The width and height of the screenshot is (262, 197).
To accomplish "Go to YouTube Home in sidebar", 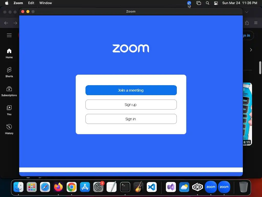I will (x=9, y=54).
